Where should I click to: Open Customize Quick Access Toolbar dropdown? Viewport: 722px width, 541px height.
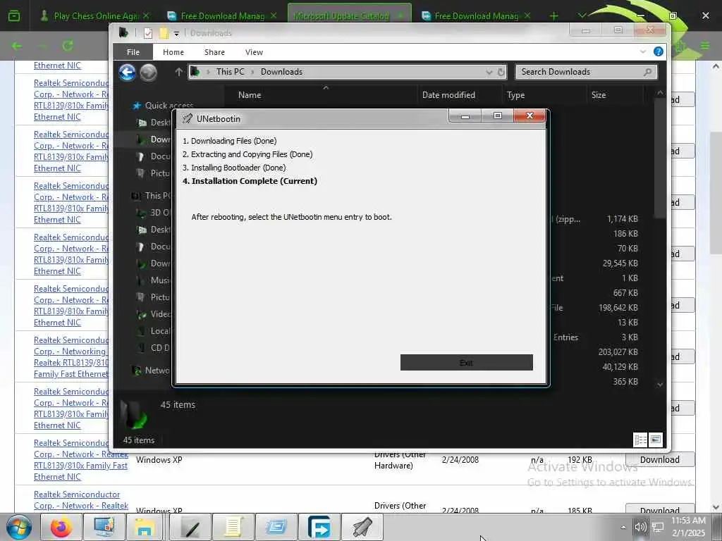[176, 34]
